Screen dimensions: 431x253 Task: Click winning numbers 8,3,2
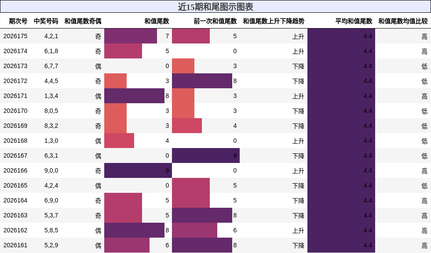51,126
